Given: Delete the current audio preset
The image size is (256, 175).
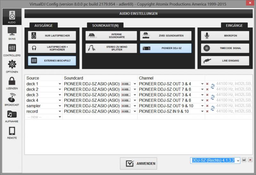Looking at the screenshot, I should [x=250, y=160].
